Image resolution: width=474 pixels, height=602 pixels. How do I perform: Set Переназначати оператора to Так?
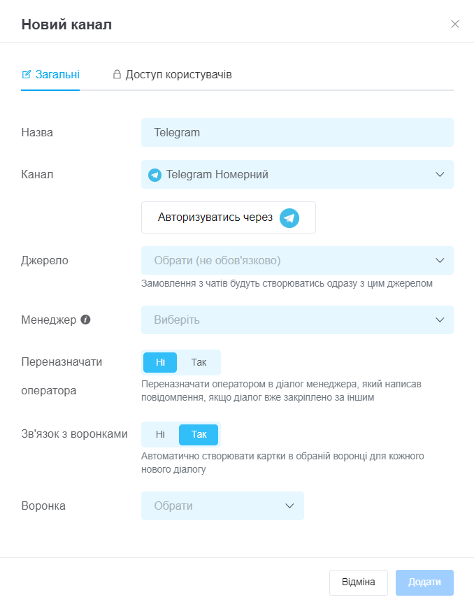coord(199,362)
